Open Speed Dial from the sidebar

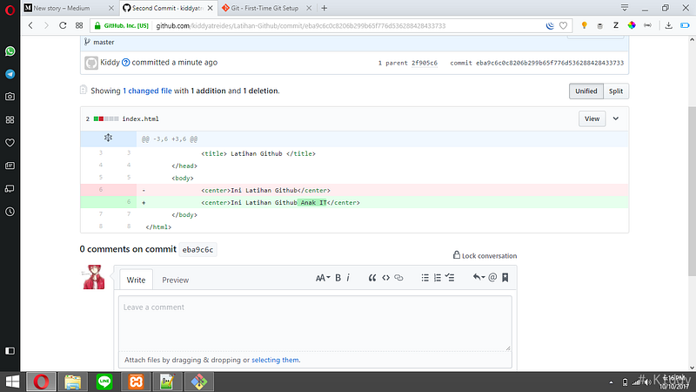(10, 119)
